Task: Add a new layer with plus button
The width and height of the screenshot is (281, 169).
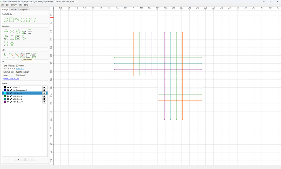Action: pos(19,160)
